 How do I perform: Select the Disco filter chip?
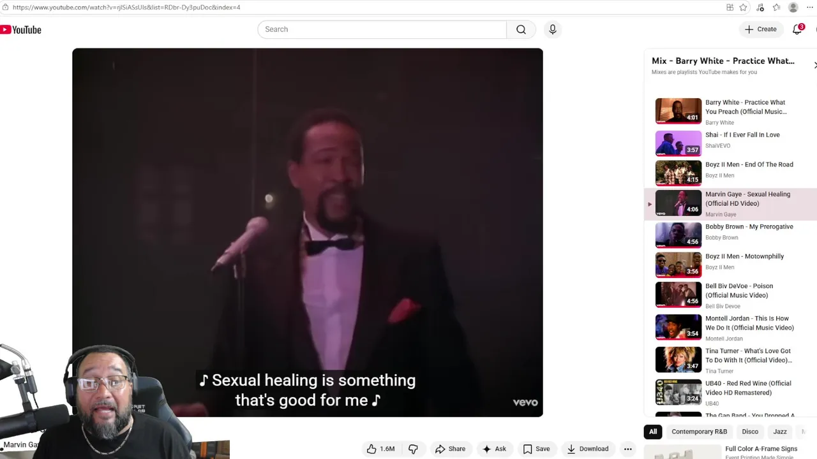750,432
